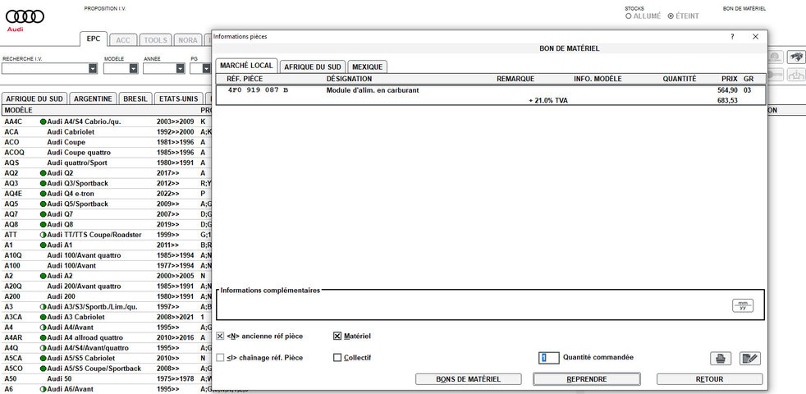Image resolution: width=806 pixels, height=394 pixels.
Task: Switch to the EPC tab
Action: (94, 39)
